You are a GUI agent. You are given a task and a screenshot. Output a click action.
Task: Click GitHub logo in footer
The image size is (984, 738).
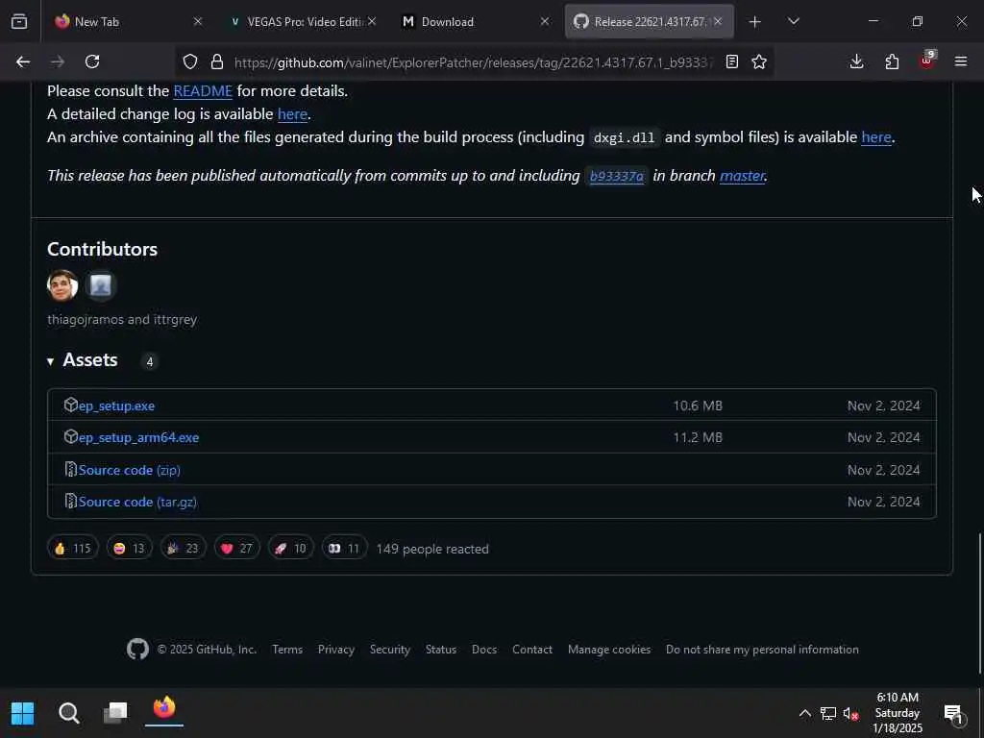tap(137, 650)
